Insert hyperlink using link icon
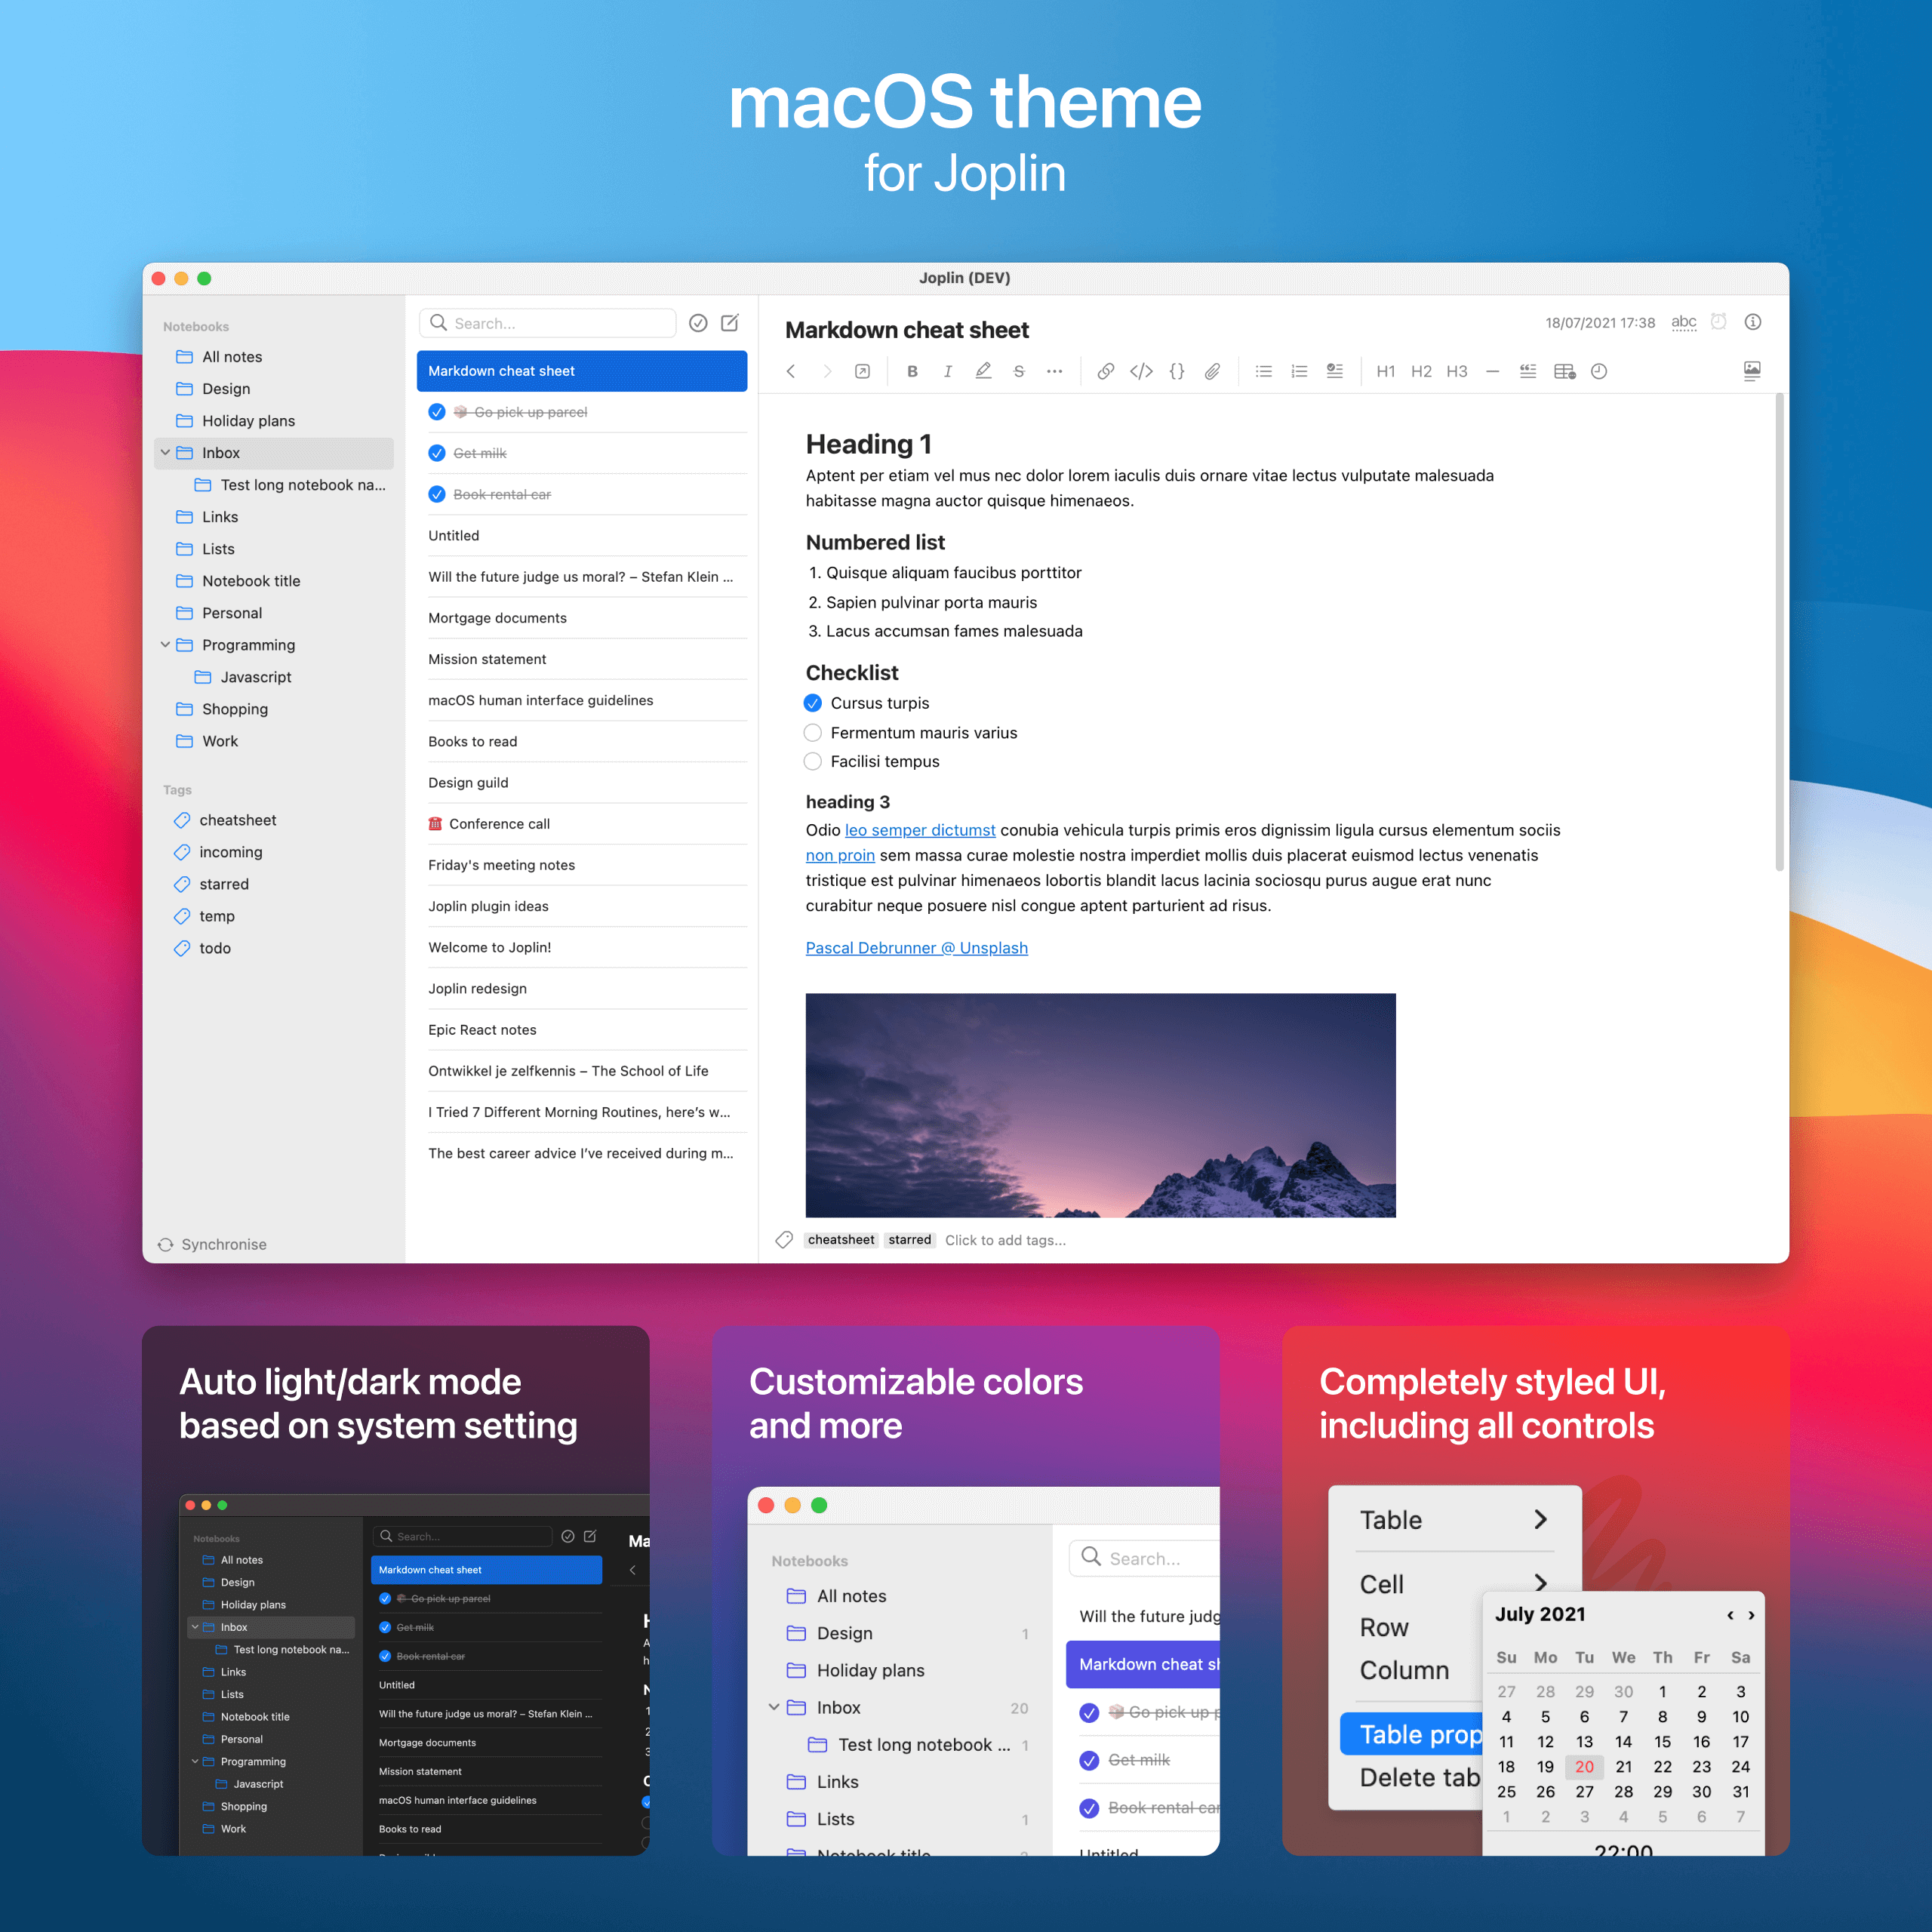This screenshot has width=1932, height=1932. pyautogui.click(x=1105, y=371)
